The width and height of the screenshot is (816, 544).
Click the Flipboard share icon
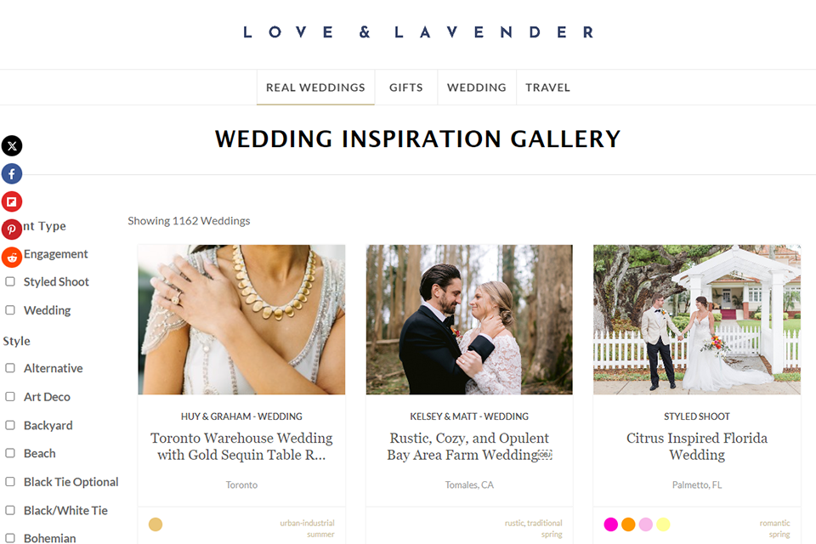pyautogui.click(x=11, y=201)
